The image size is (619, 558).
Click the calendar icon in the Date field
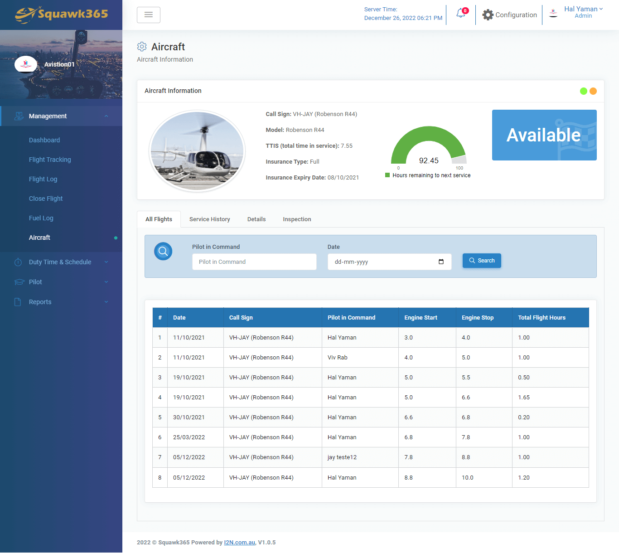(441, 262)
